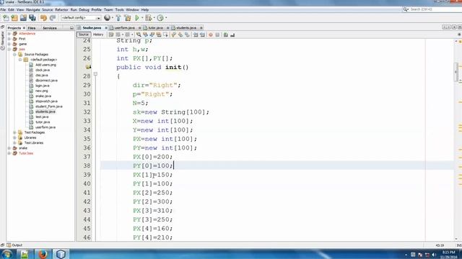
Task: Click the globe browser icon
Action: (107, 18)
